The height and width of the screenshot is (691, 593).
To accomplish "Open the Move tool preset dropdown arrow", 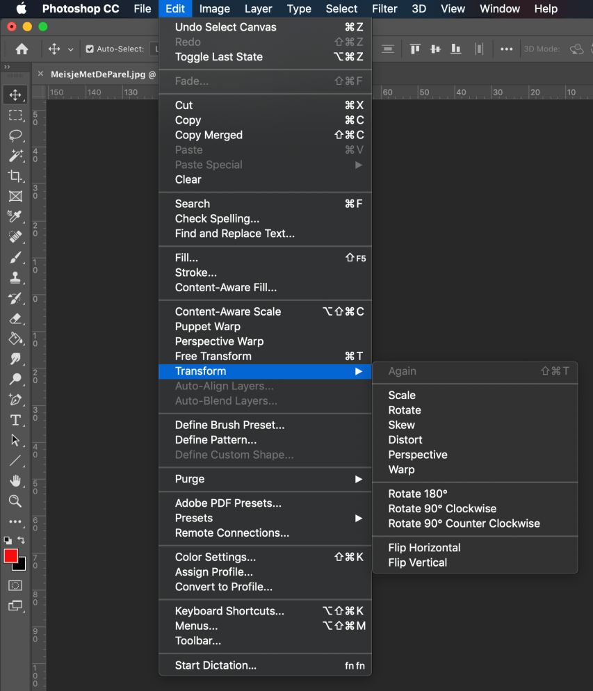I will point(71,49).
